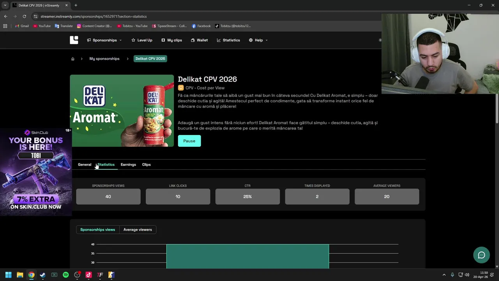499x281 pixels.
Task: Open the tab search dropdown arrow
Action: [5, 5]
